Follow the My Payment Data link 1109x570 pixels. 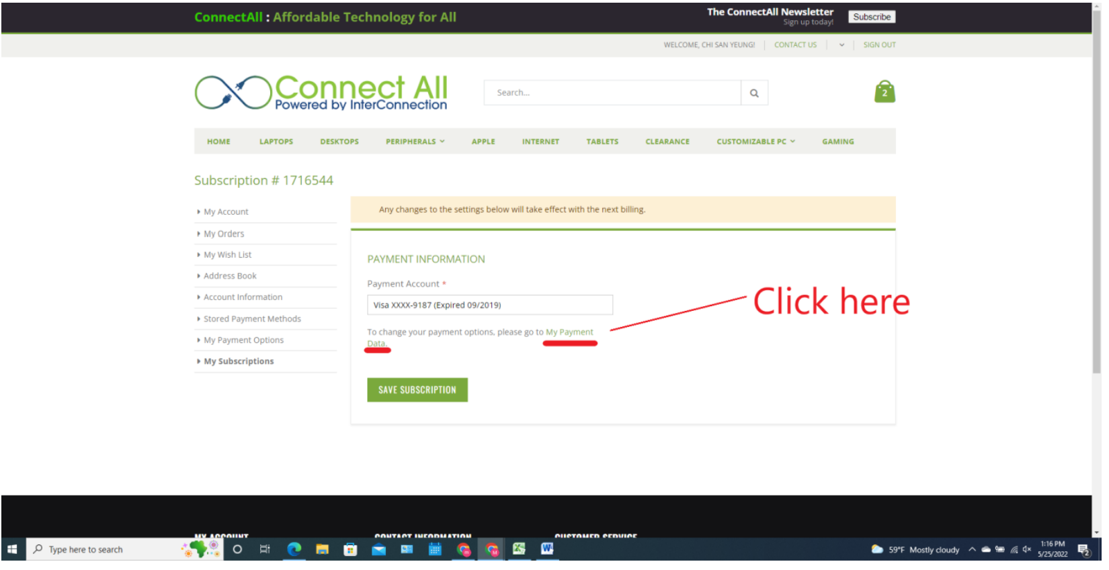coord(569,332)
